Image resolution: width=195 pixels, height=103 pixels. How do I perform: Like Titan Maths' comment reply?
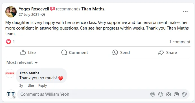[30, 86]
